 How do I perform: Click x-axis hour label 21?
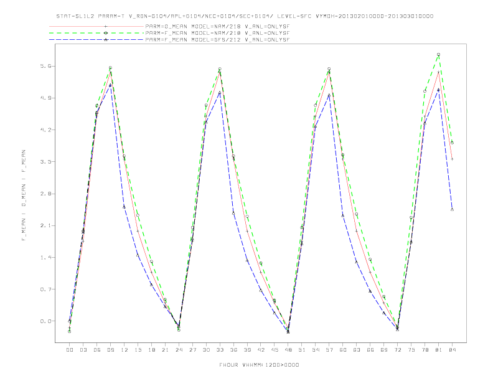click(x=165, y=350)
